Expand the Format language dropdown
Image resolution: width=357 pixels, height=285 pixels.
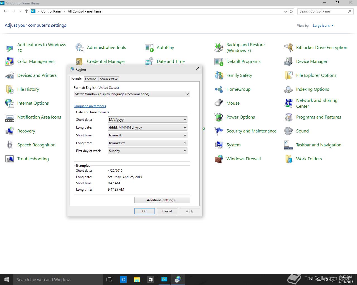pos(132,94)
